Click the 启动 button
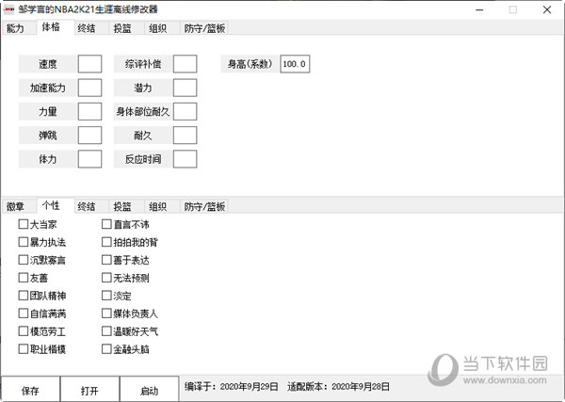The image size is (565, 402). click(149, 390)
